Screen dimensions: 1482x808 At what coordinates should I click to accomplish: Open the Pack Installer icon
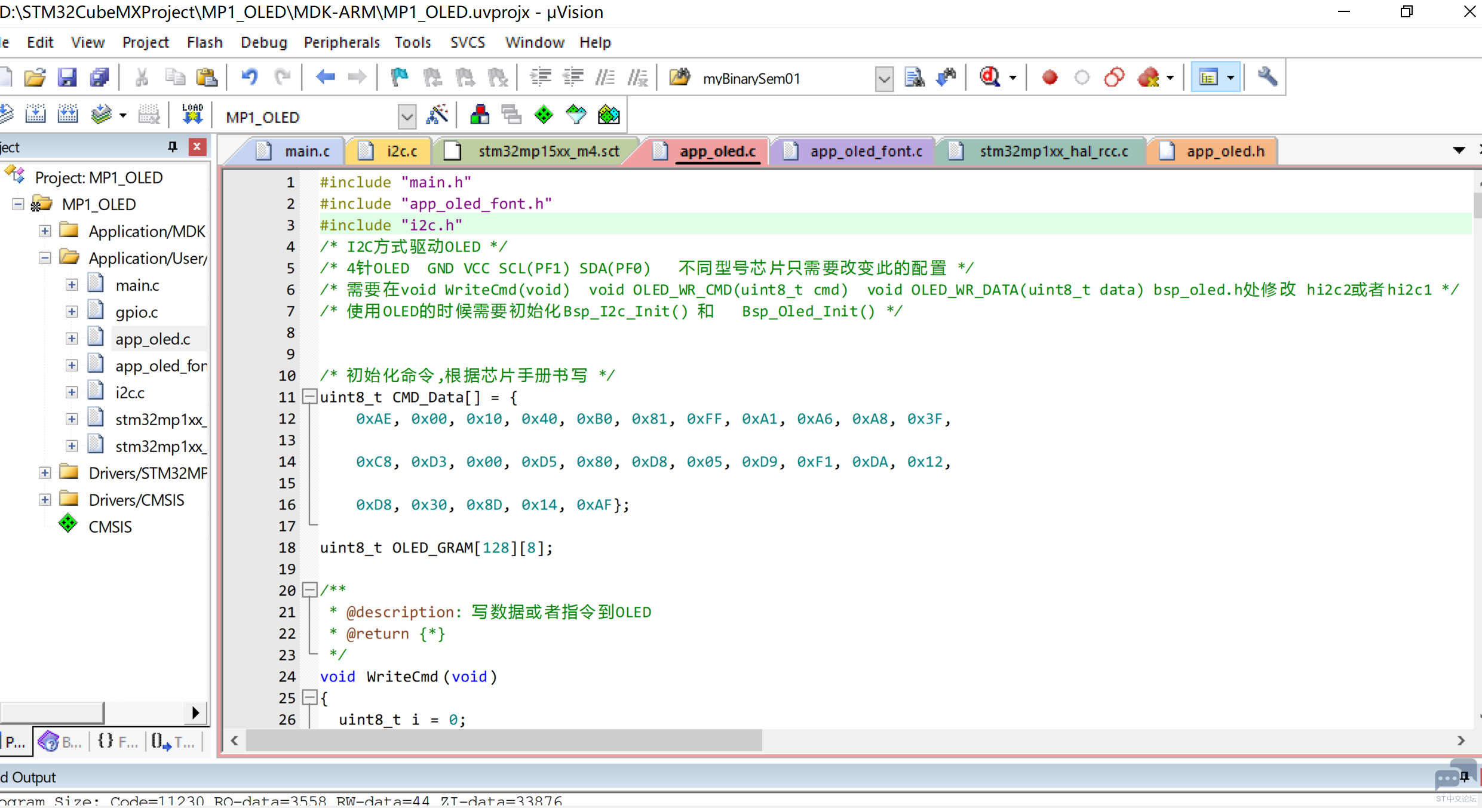click(x=609, y=115)
